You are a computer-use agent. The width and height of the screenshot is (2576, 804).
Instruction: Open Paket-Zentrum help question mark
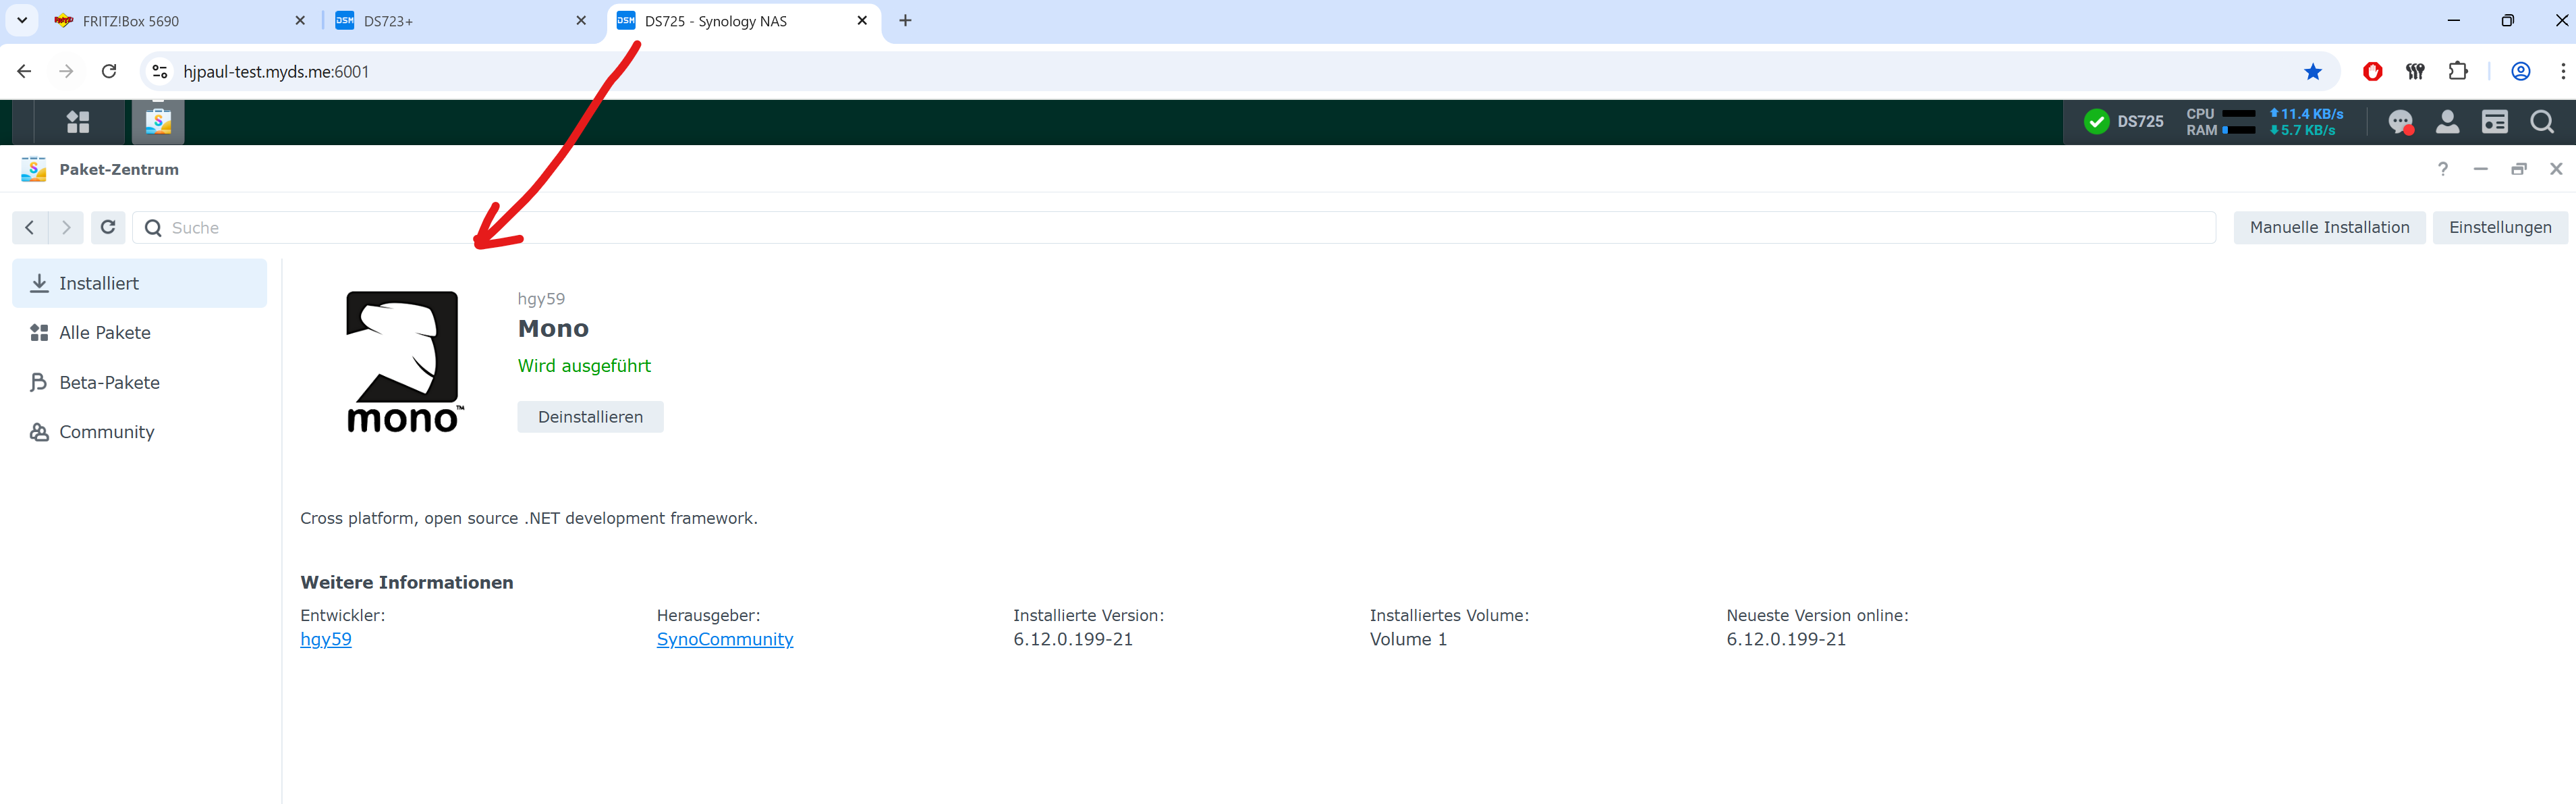pyautogui.click(x=2442, y=169)
